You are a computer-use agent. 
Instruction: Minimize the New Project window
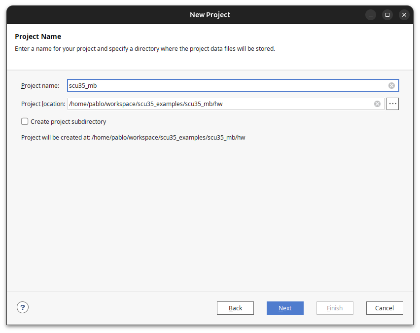click(x=370, y=15)
